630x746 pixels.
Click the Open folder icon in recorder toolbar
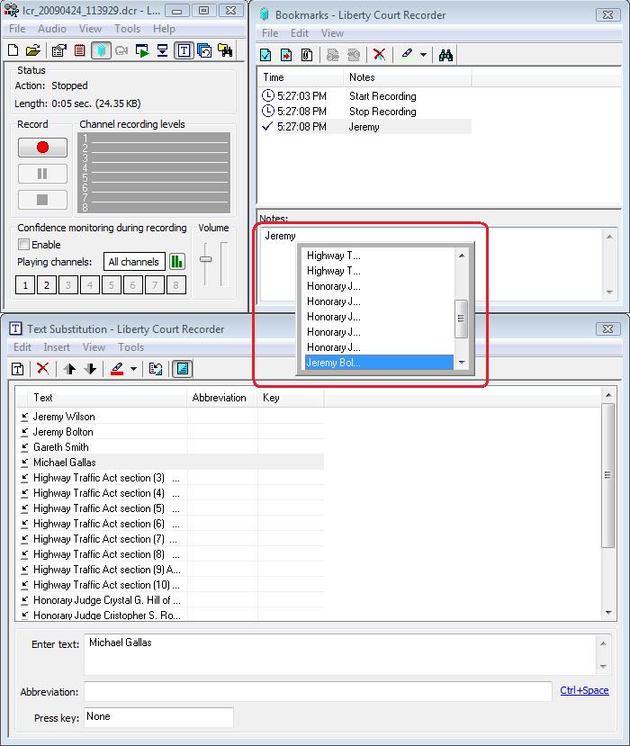click(x=32, y=50)
